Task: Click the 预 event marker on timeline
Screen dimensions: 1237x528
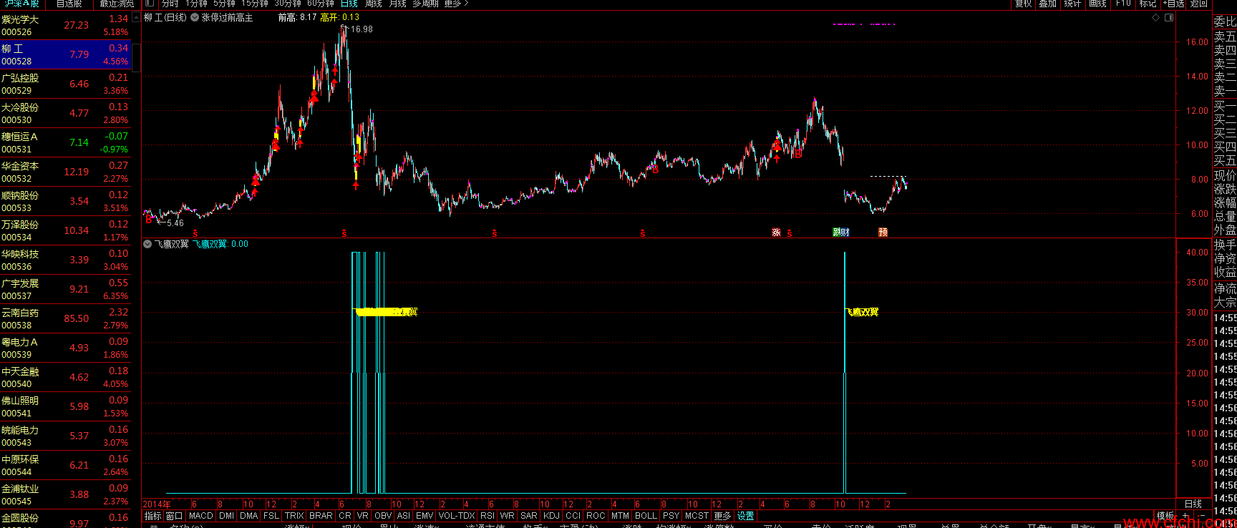Action: click(883, 233)
